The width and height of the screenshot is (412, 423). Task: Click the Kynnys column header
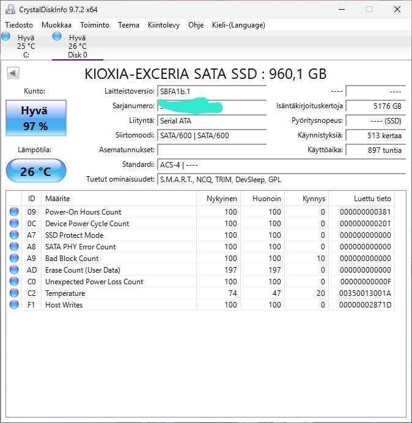click(306, 199)
